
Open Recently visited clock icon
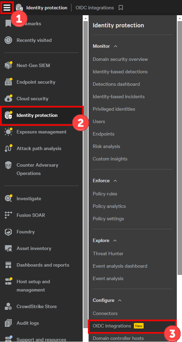pos(8,40)
